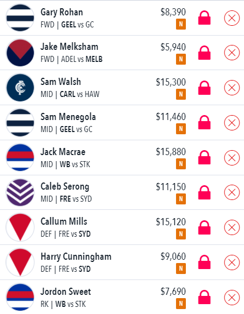Remove Jordon Sweet using the X icon

232,298
